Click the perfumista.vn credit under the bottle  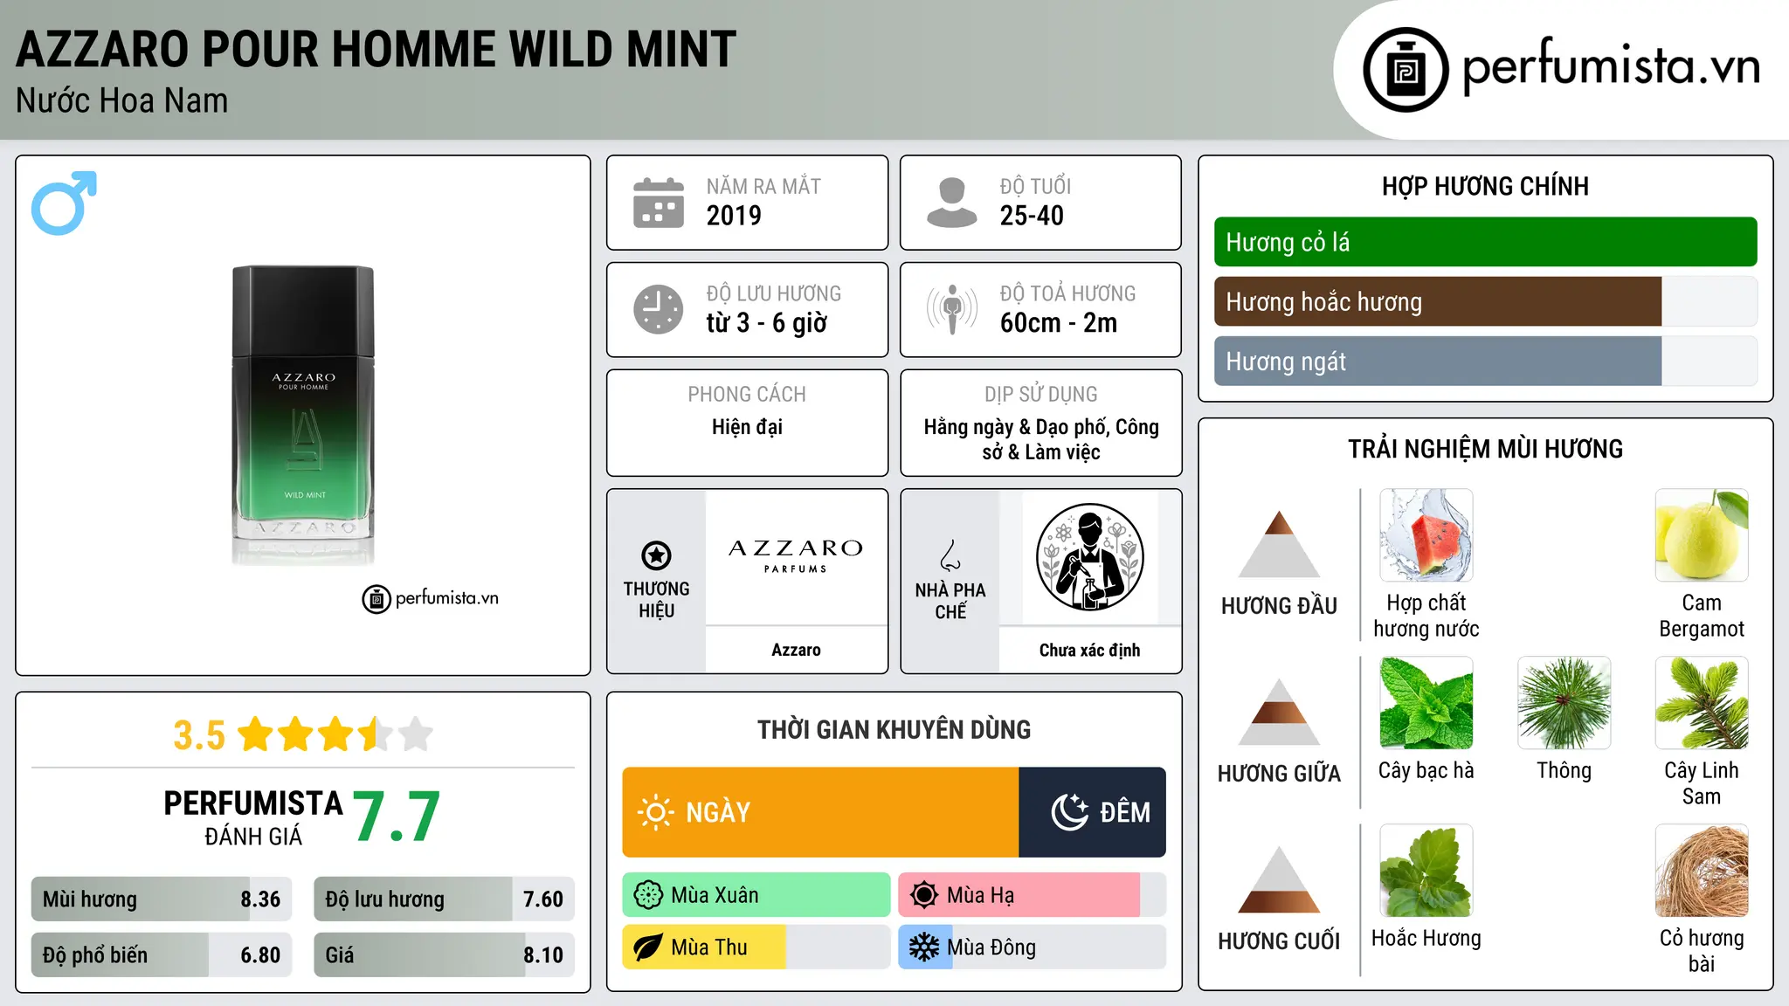[431, 598]
